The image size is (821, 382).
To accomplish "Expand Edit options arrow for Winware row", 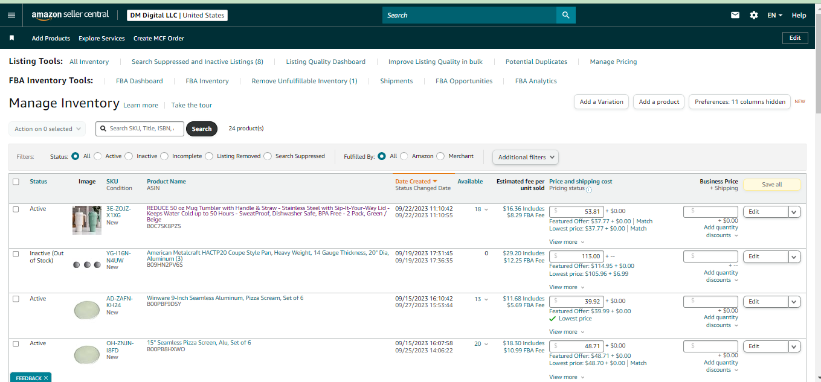I will coord(795,302).
